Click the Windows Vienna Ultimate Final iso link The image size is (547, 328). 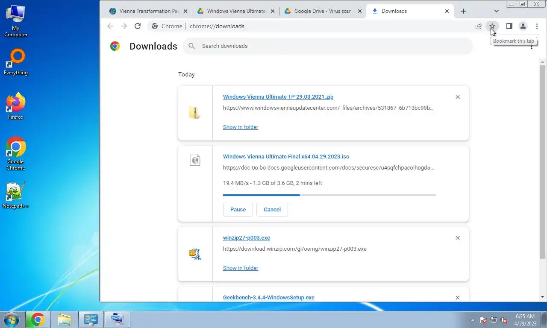point(286,157)
